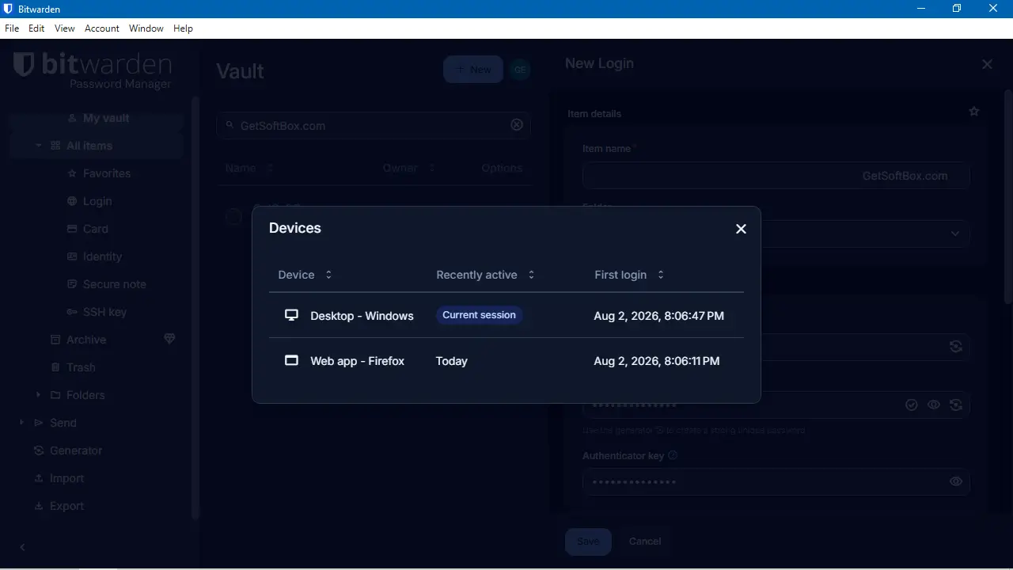Click the 8:06:11 PM first login date

pyautogui.click(x=657, y=361)
